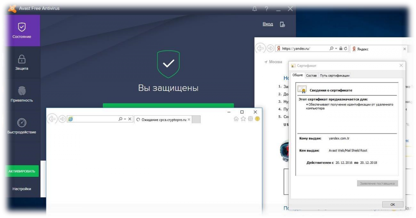Click the Вход login link in Avast
Image resolution: width=416 pixels, height=218 pixels.
click(x=268, y=24)
